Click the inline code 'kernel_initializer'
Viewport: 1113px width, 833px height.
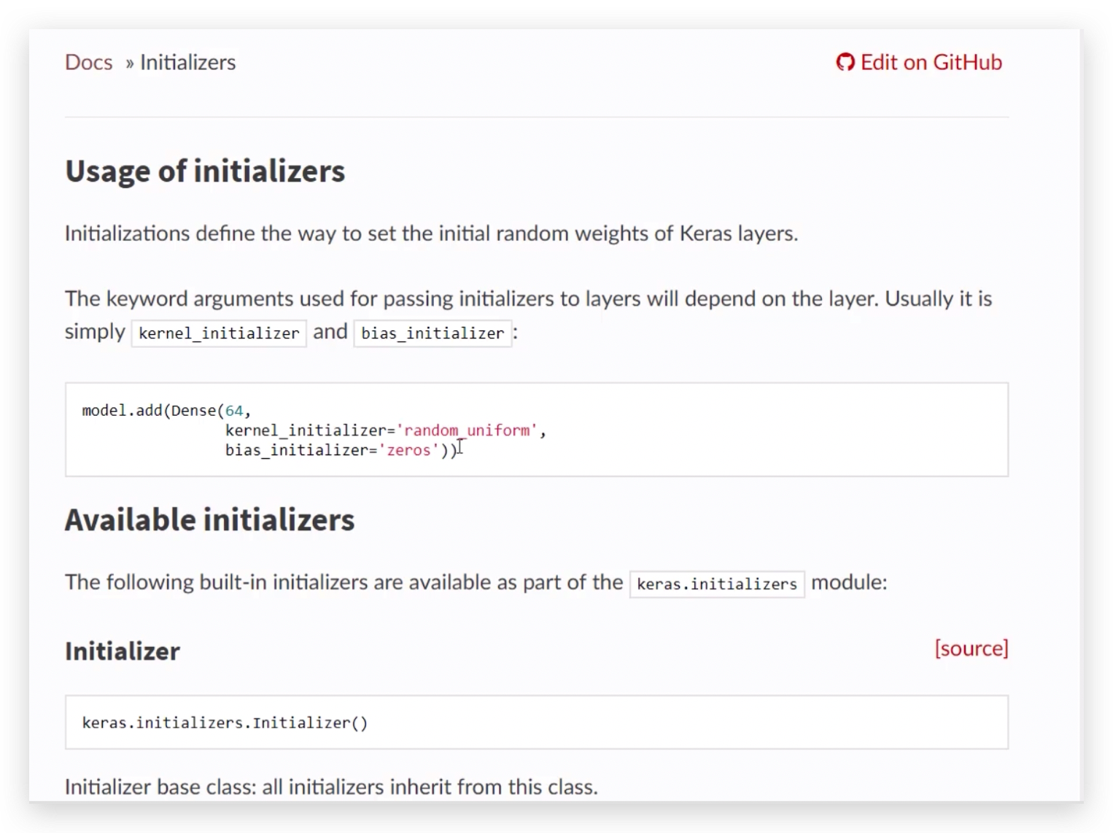tap(219, 333)
